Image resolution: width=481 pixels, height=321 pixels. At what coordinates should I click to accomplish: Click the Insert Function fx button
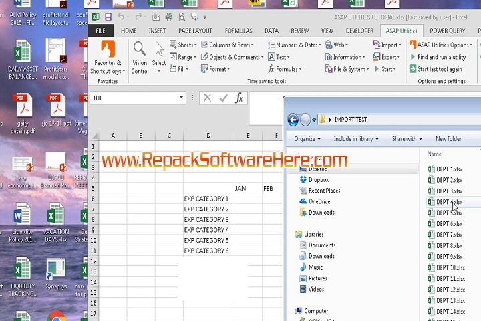coord(239,98)
